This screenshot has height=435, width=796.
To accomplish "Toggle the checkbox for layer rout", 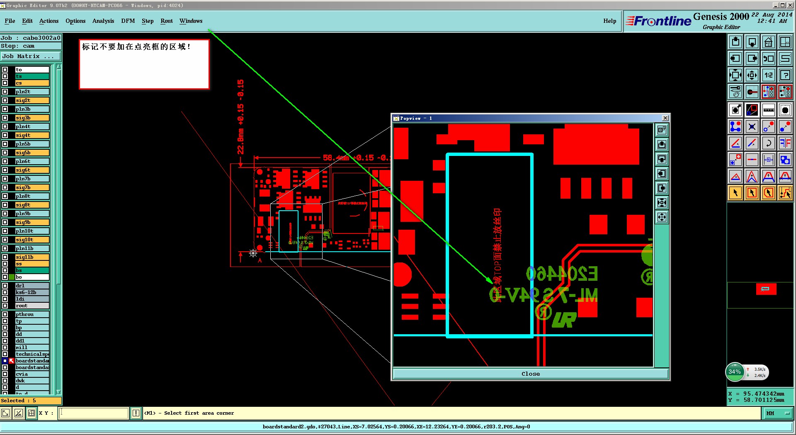I will pos(5,306).
